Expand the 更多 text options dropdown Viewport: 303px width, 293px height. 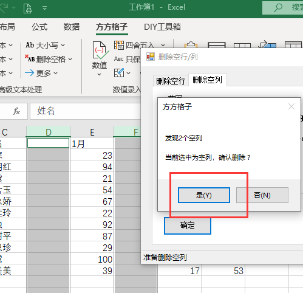(x=56, y=73)
